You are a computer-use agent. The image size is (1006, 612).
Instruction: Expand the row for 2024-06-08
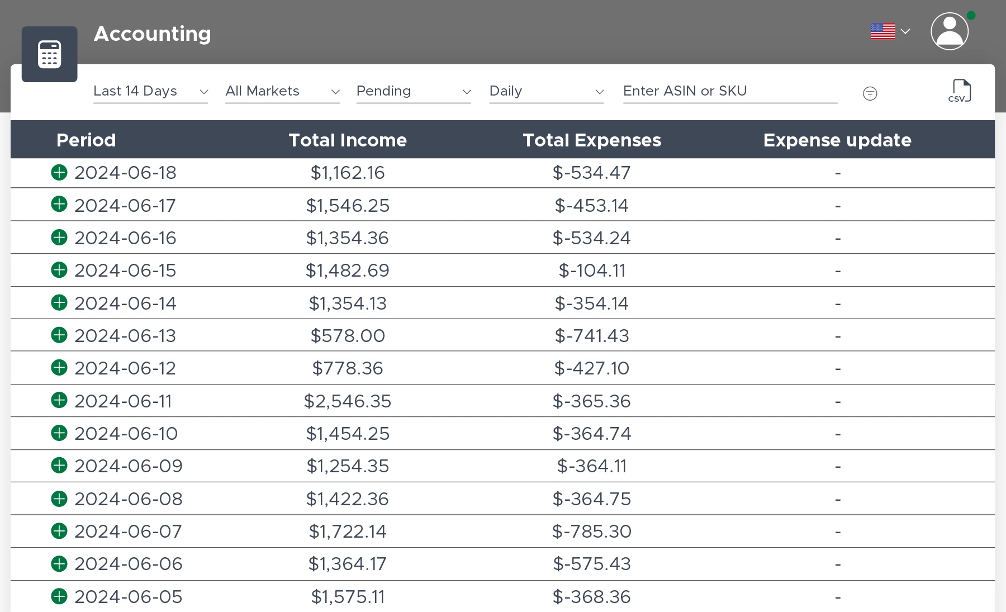tap(59, 498)
